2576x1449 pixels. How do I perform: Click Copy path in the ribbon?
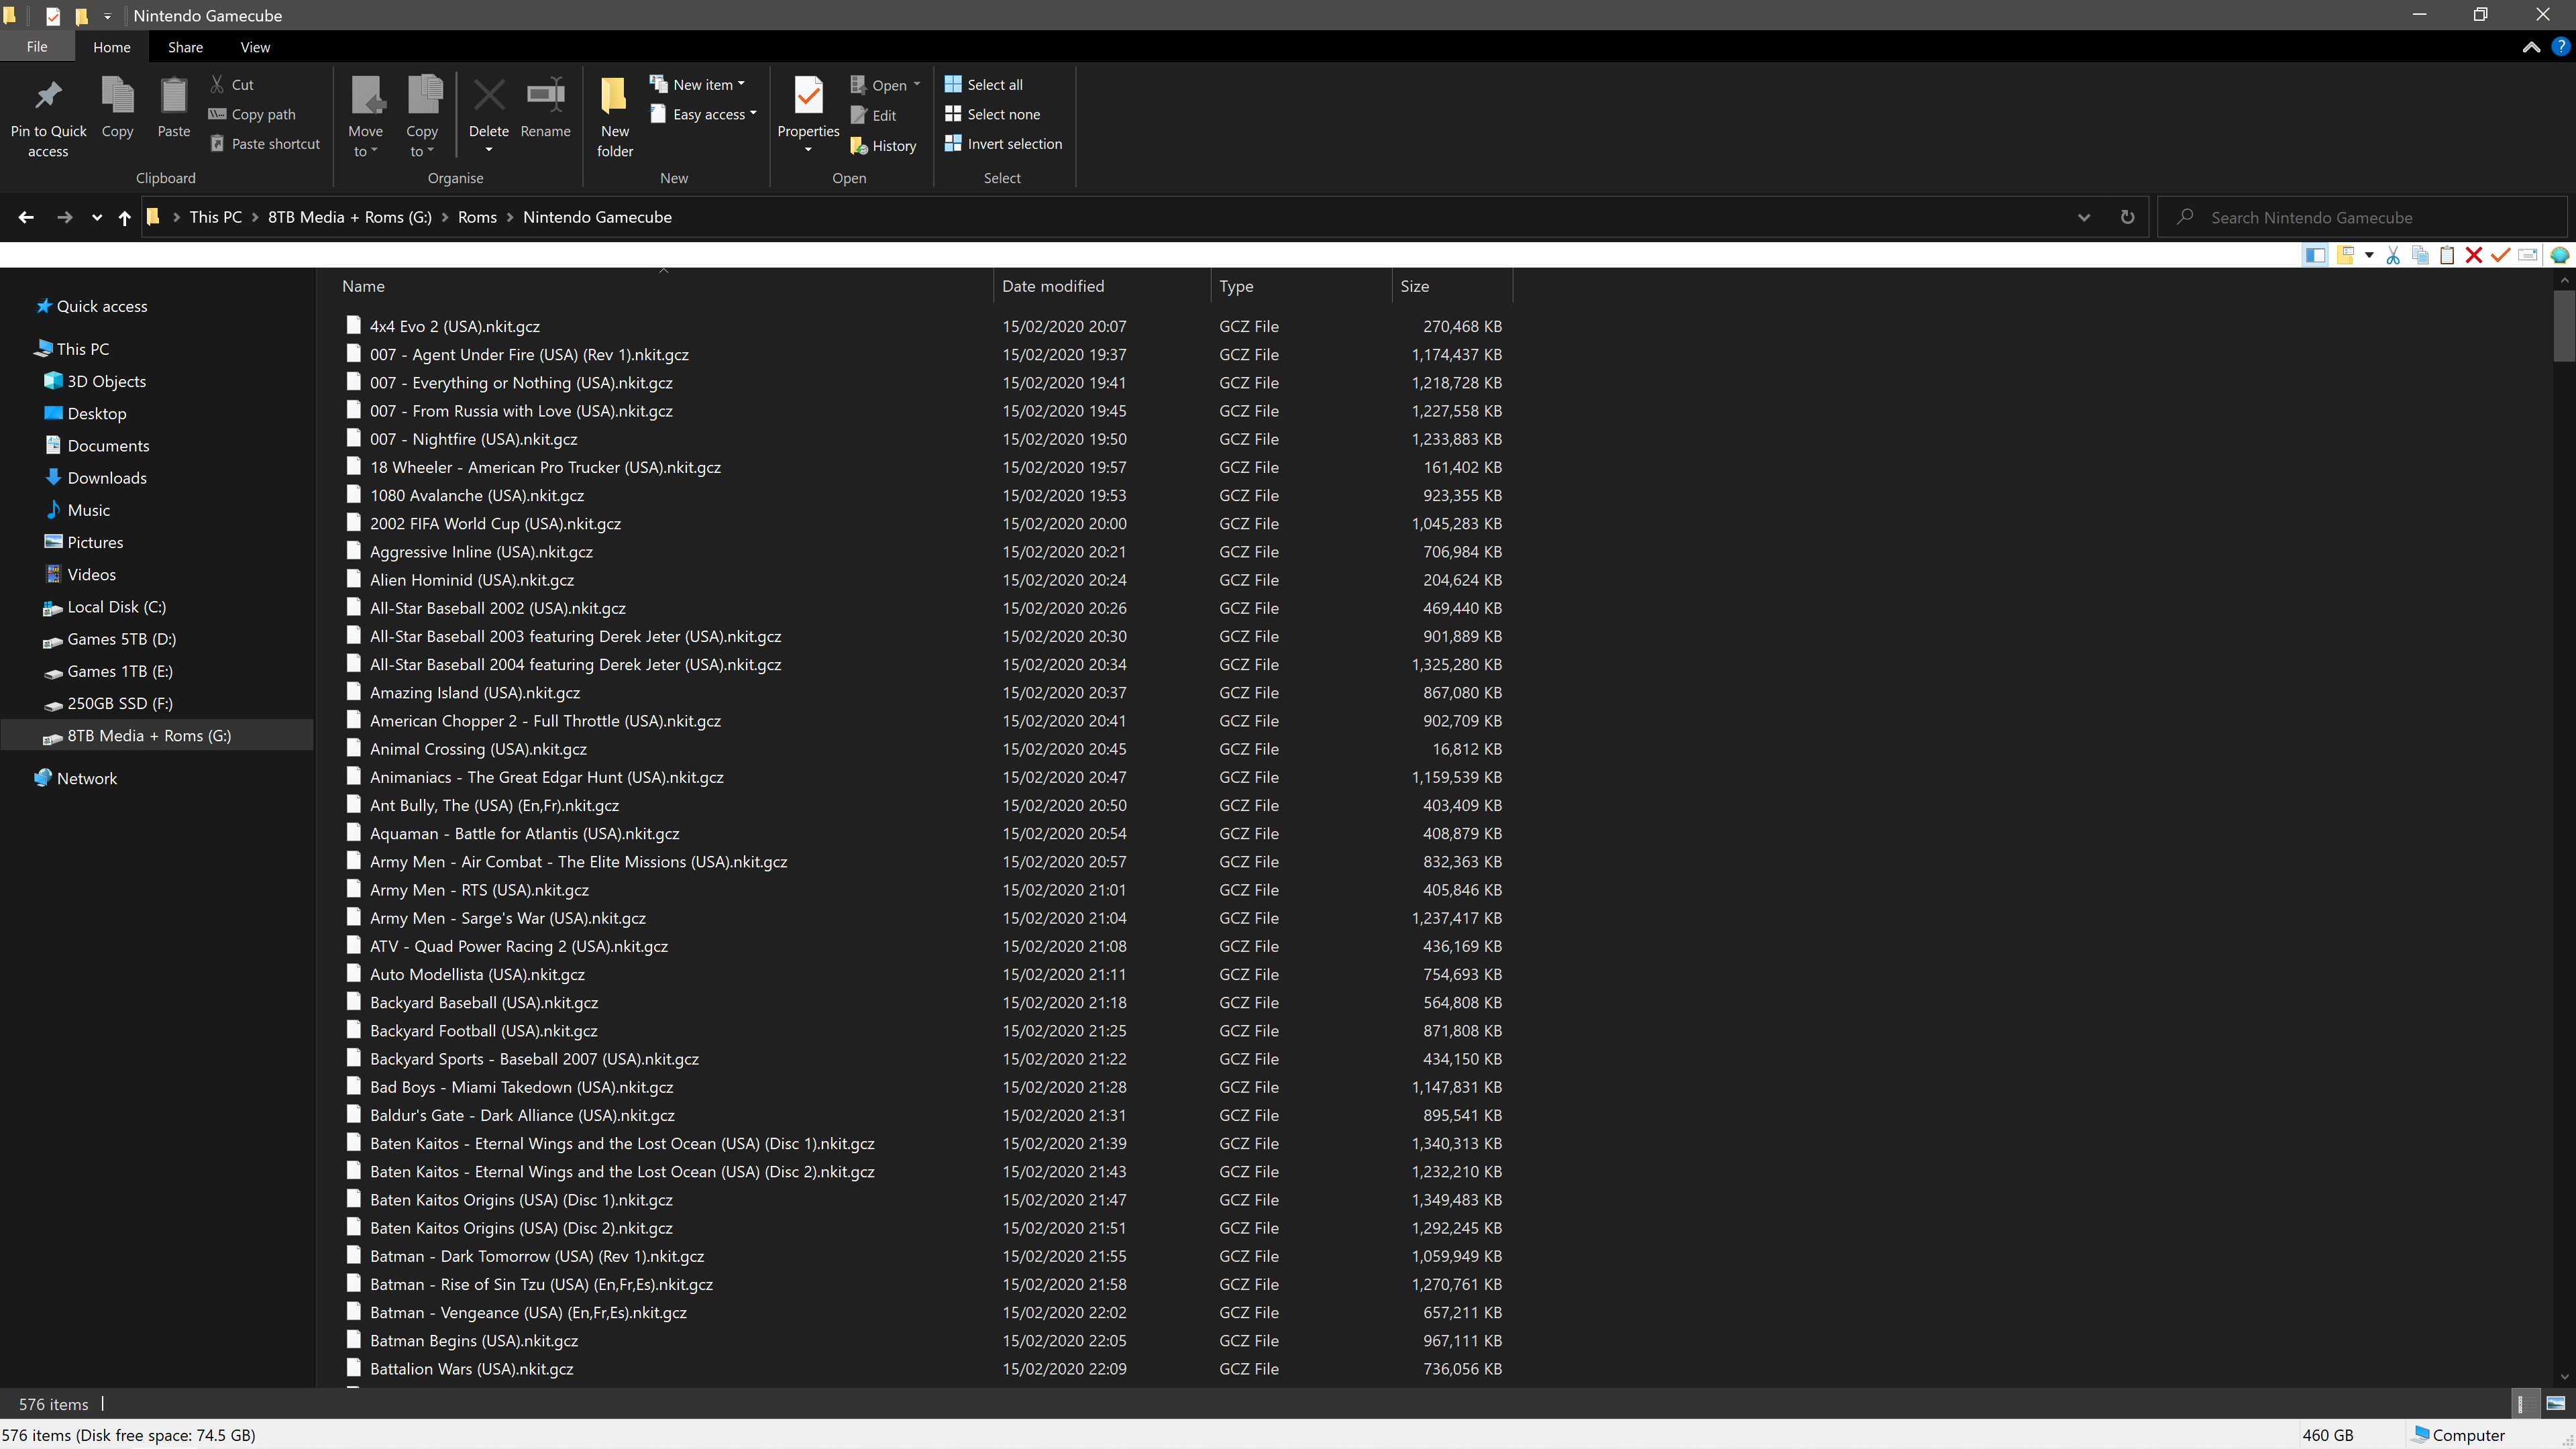[x=252, y=114]
